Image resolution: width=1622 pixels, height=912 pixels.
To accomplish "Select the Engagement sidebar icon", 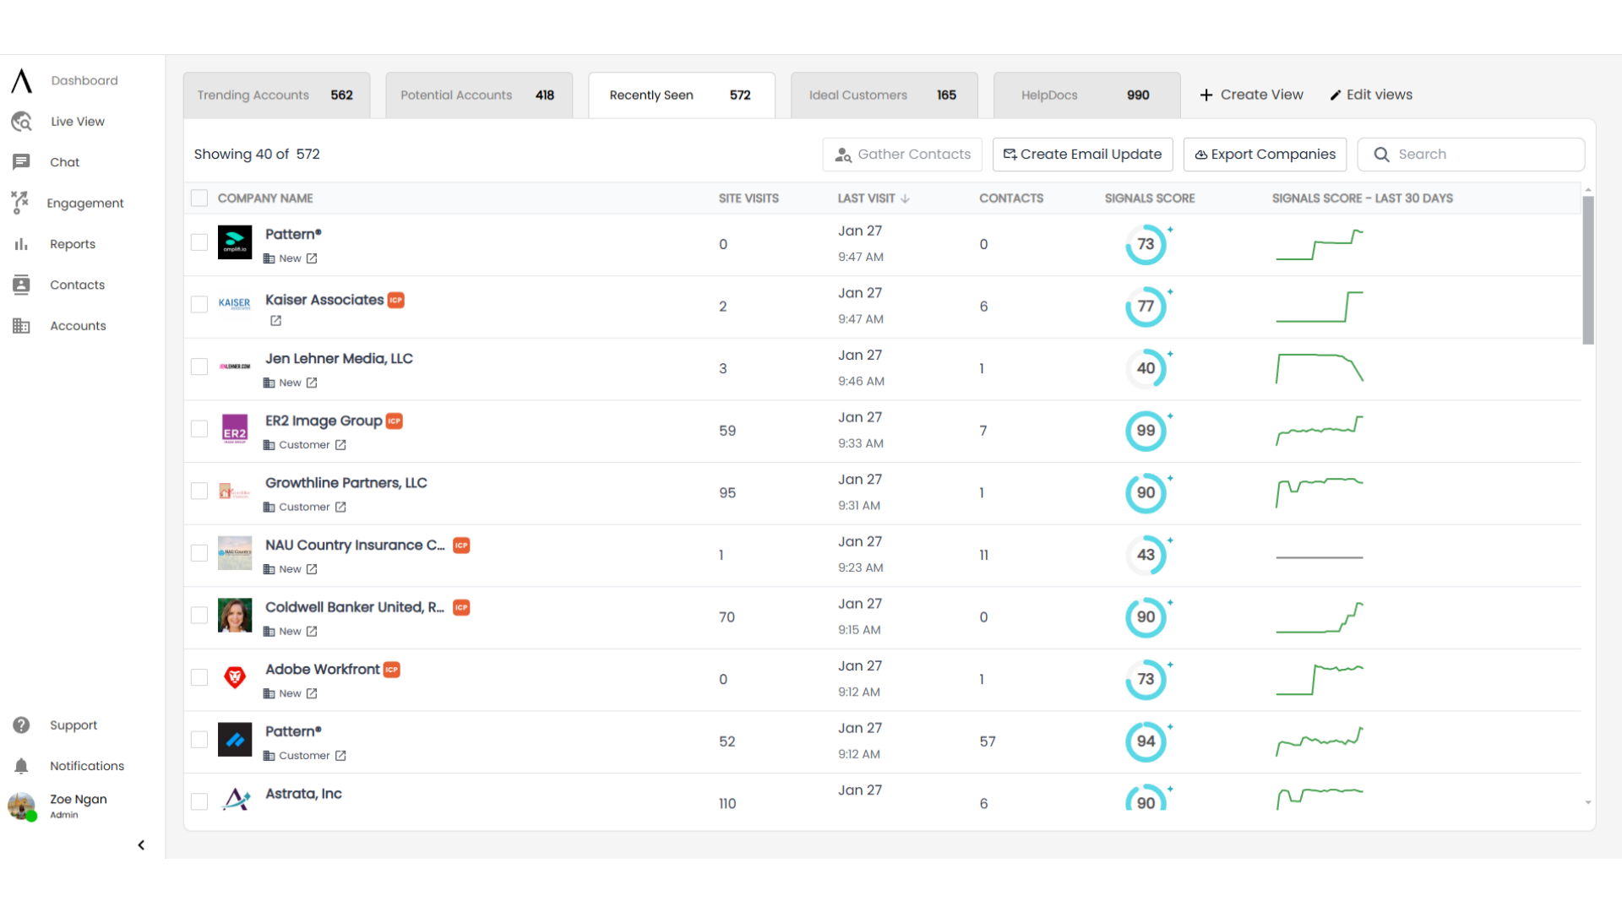I will point(21,204).
